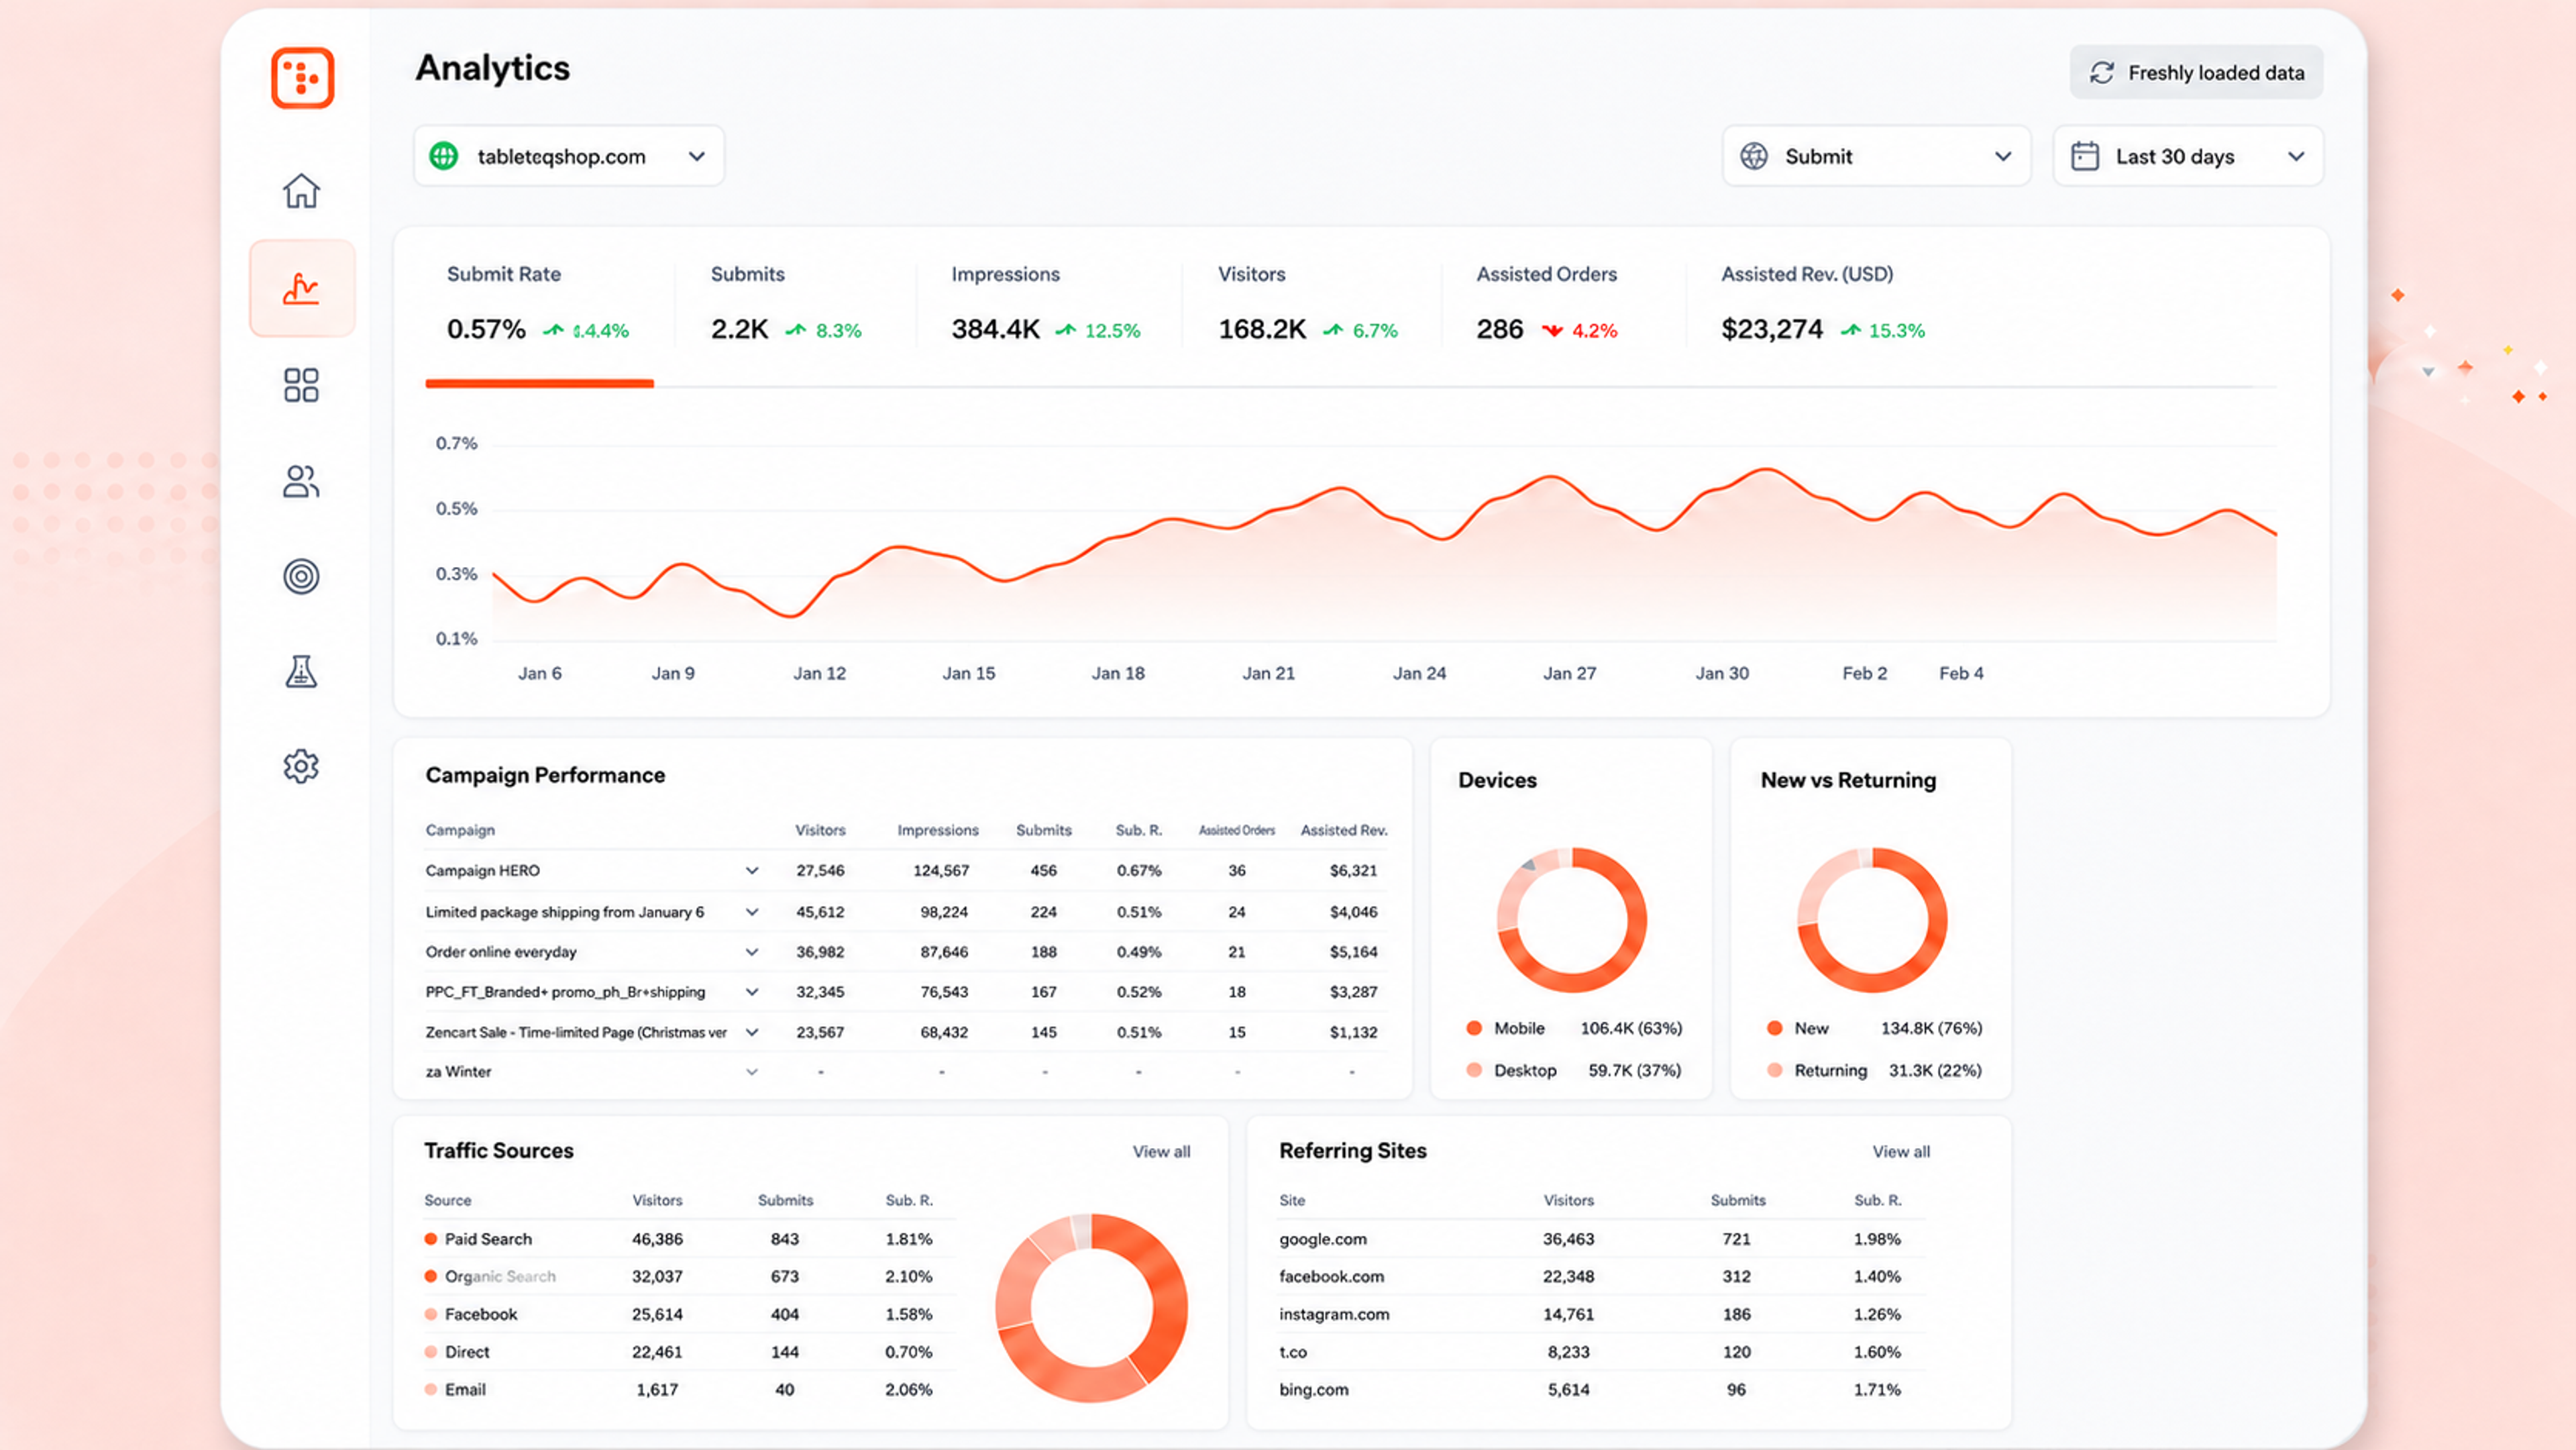Click View all in Traffic Sources
This screenshot has width=2576, height=1450.
pos(1161,1152)
